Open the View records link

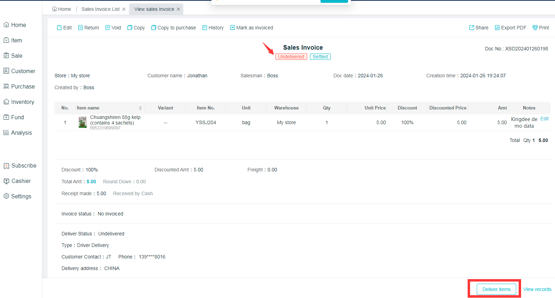click(537, 289)
